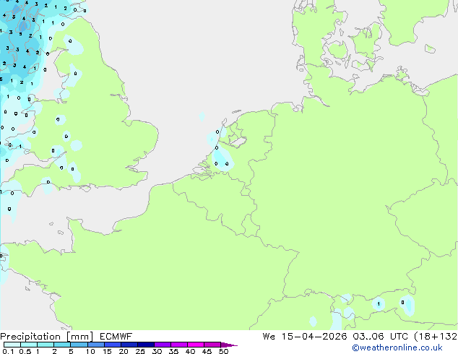Pick legend color segment between 10 and 15
The height and width of the screenshot is (354, 458).
coord(96,345)
